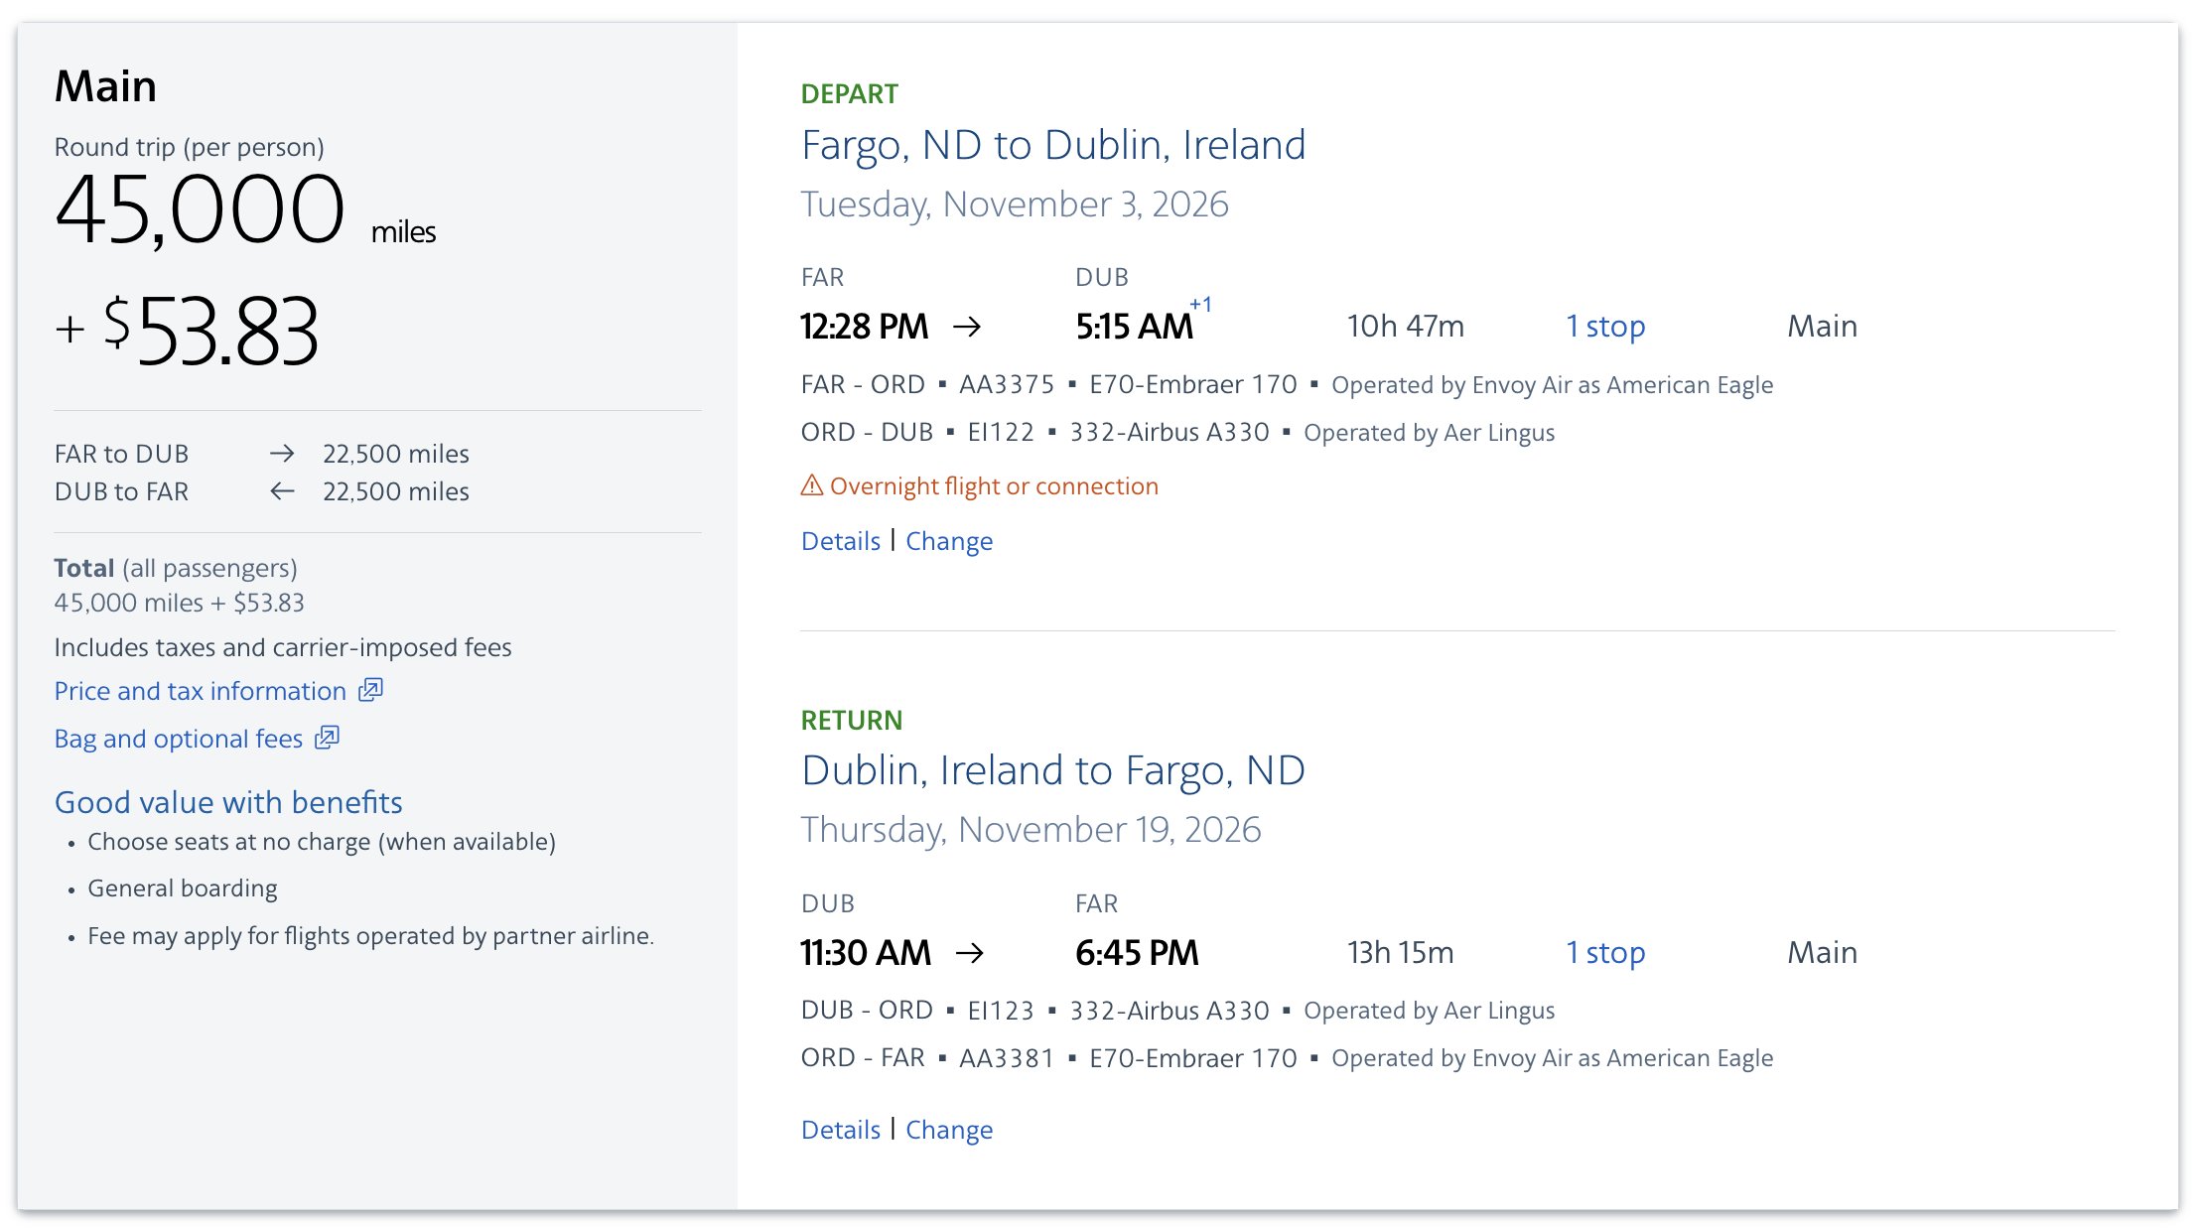Open the 1 stop details for the return flight
Viewport: 2202px width, 1229px height.
[1604, 952]
